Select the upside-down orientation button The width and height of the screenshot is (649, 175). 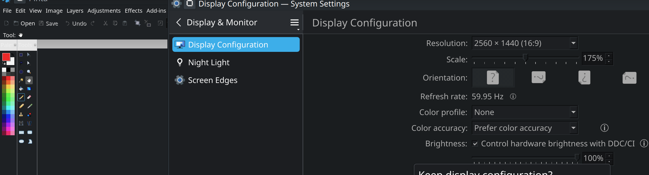[x=584, y=77]
